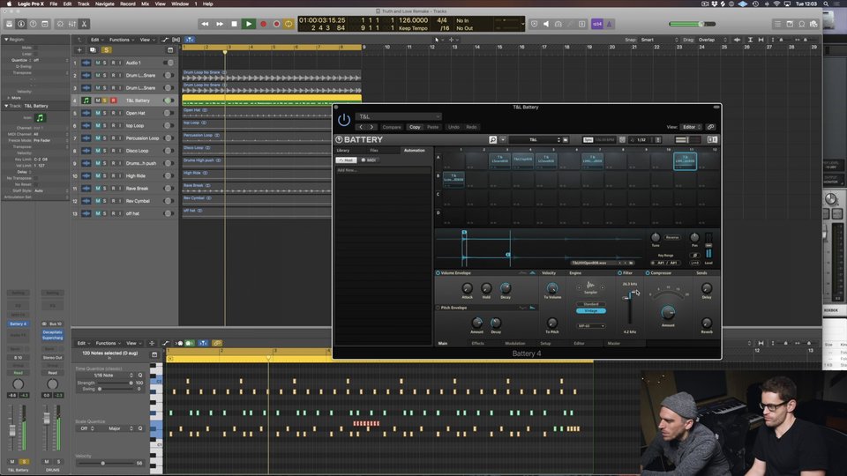
Task: Click the Copy button in plugin window
Action: [415, 127]
